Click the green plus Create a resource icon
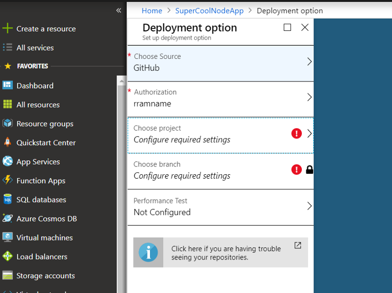392x293 pixels. point(7,28)
